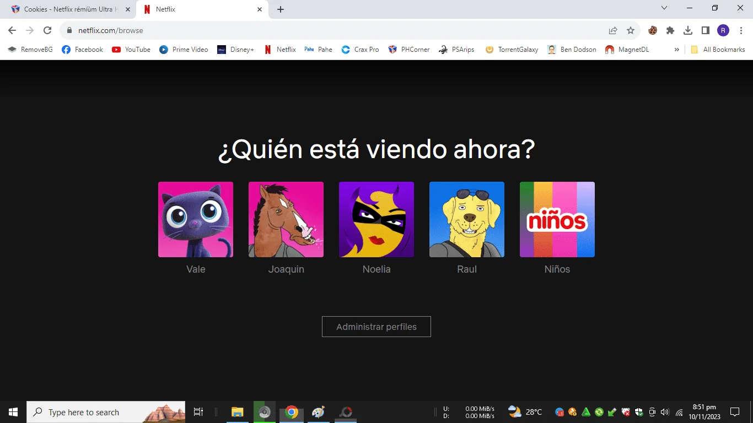Open the Prime Video bookmark
Viewport: 753px width, 423px height.
click(184, 50)
